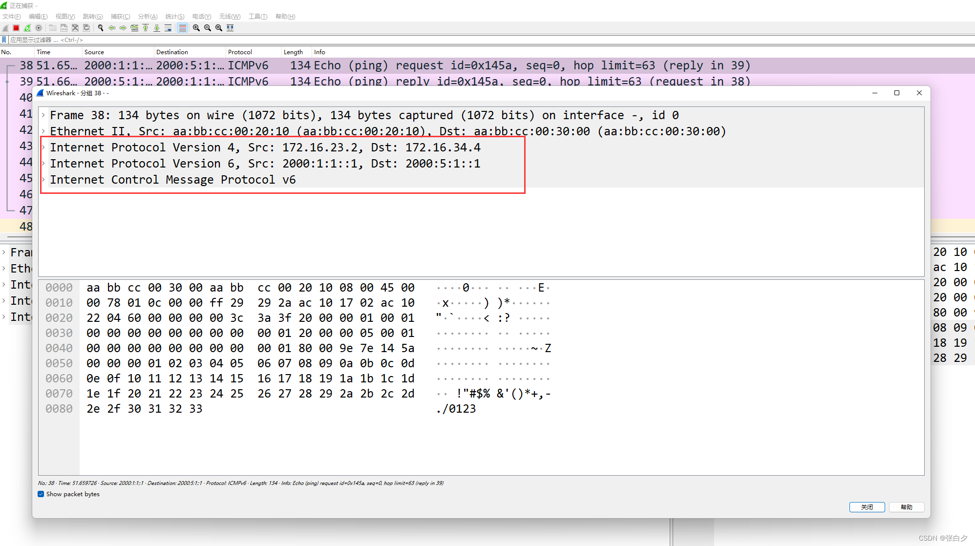The image size is (975, 546).
Task: Zoom out main window text
Action: point(208,28)
